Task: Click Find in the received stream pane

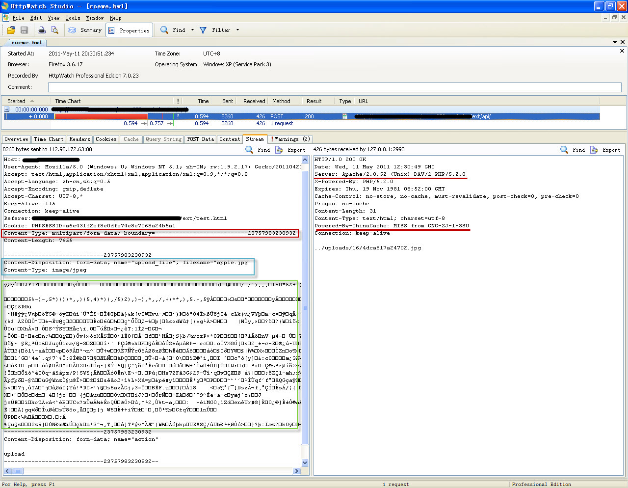Action: click(x=573, y=150)
